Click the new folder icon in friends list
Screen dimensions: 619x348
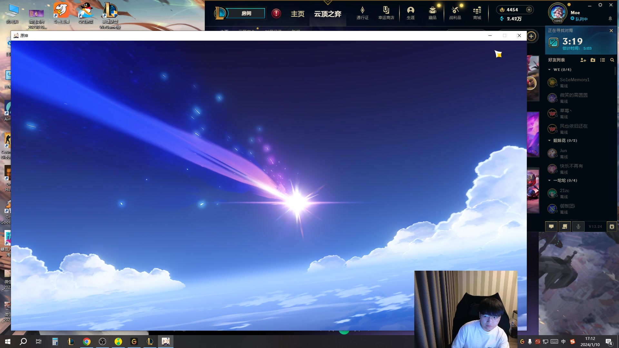click(593, 60)
